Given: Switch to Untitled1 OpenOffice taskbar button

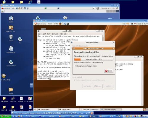Looking at the screenshot, I should 90,109.
